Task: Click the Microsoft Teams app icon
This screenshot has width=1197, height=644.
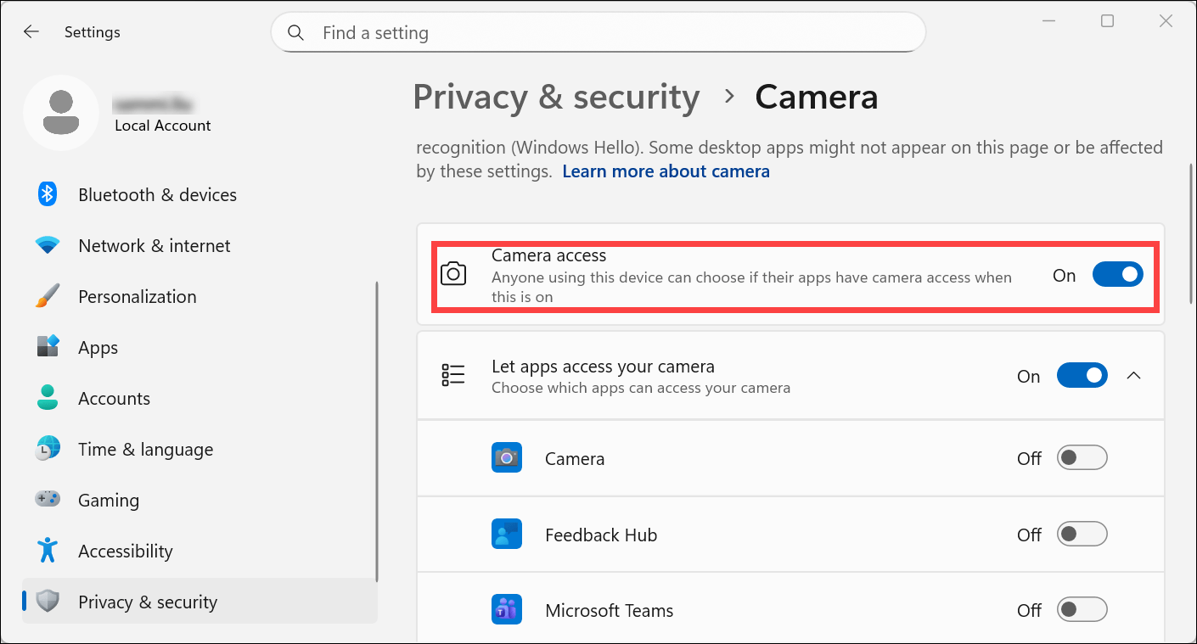Action: click(x=507, y=610)
